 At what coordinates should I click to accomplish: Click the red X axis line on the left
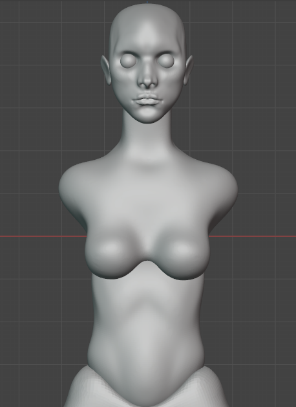(43, 236)
